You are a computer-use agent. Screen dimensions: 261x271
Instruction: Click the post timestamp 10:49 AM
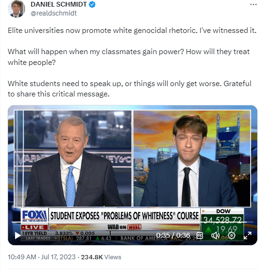(22, 257)
